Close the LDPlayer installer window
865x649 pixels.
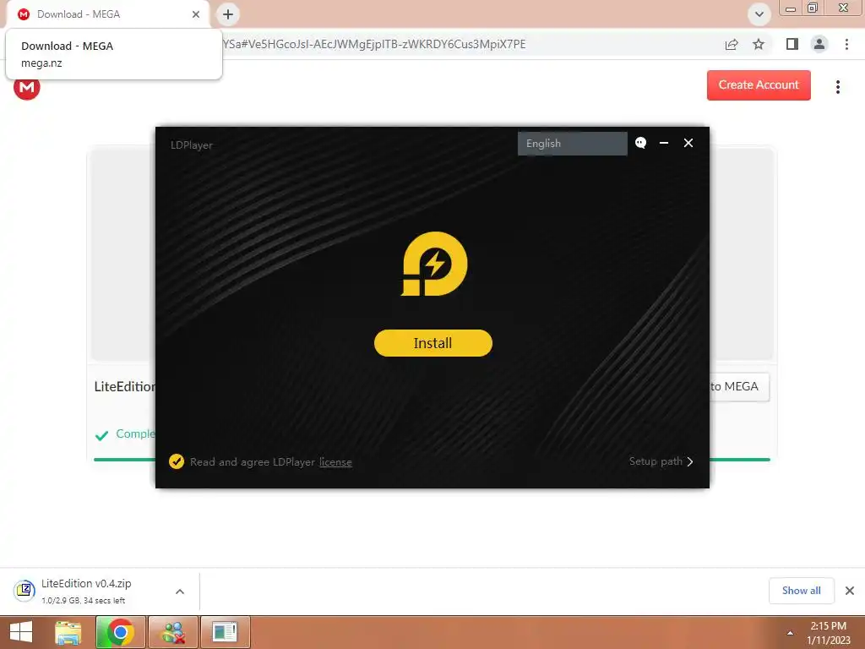(x=688, y=143)
